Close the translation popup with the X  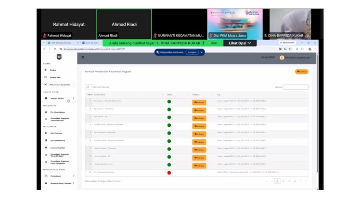202,53
